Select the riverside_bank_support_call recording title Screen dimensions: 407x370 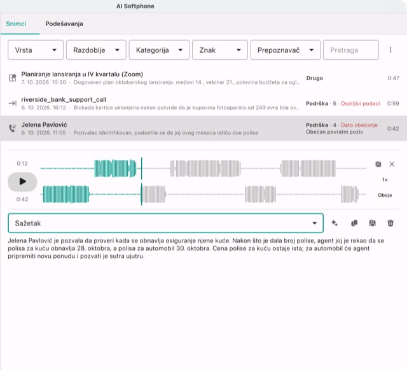[x=64, y=99]
